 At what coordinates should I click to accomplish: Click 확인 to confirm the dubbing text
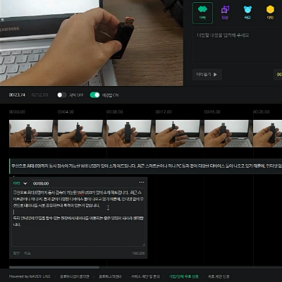pyautogui.click(x=16, y=253)
